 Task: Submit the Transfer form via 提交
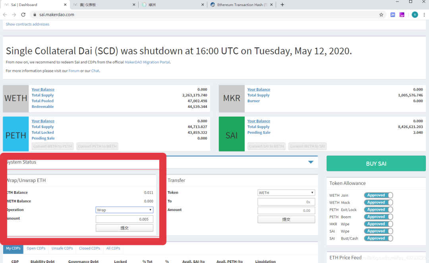tap(286, 219)
